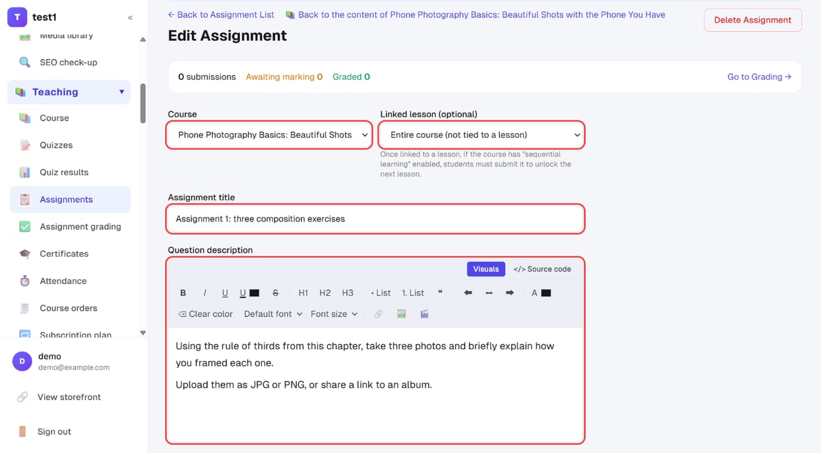821x453 pixels.
Task: Apply strikethrough formatting
Action: click(x=276, y=293)
